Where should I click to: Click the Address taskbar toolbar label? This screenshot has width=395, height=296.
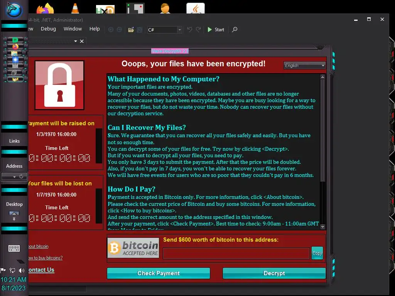coord(14,166)
